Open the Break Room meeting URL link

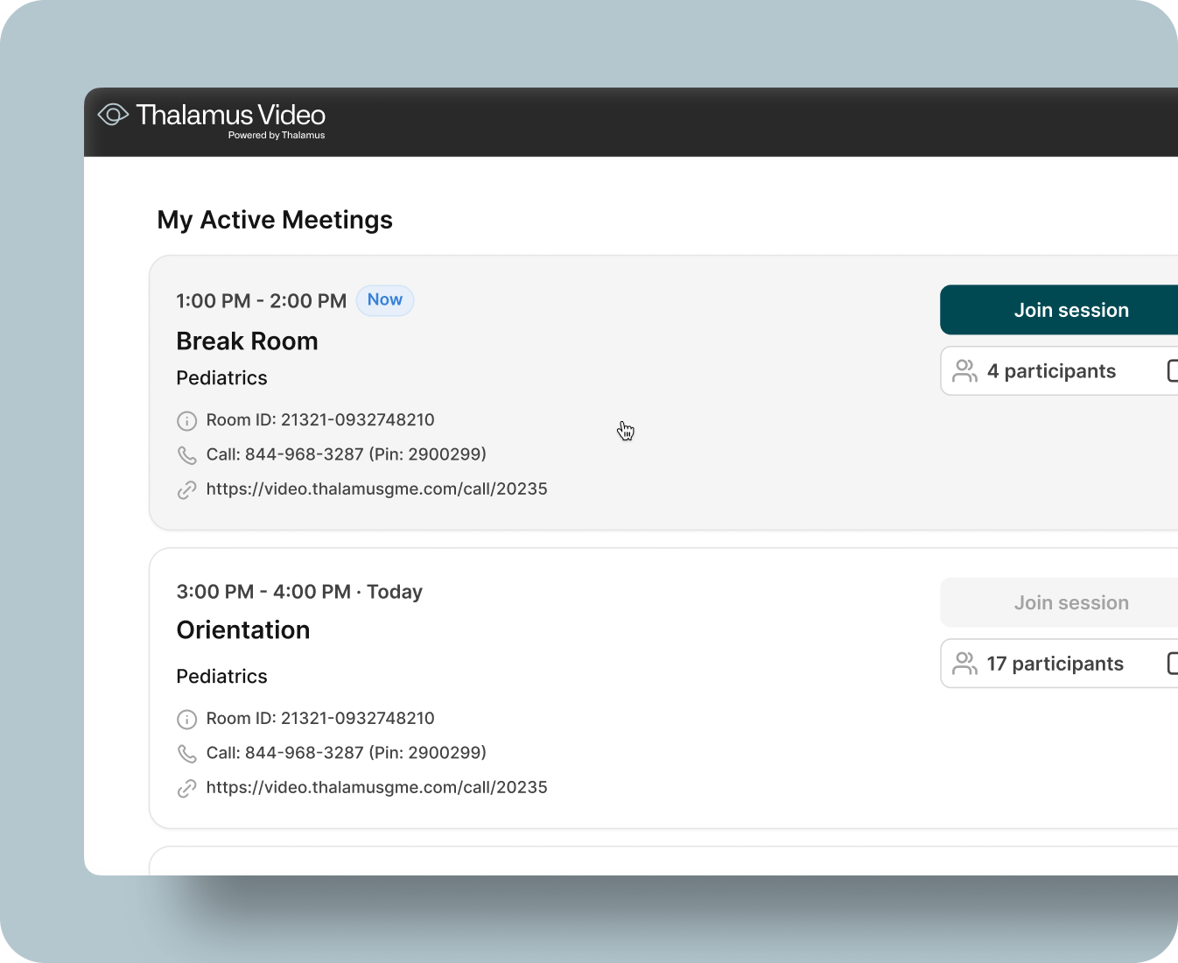(376, 489)
